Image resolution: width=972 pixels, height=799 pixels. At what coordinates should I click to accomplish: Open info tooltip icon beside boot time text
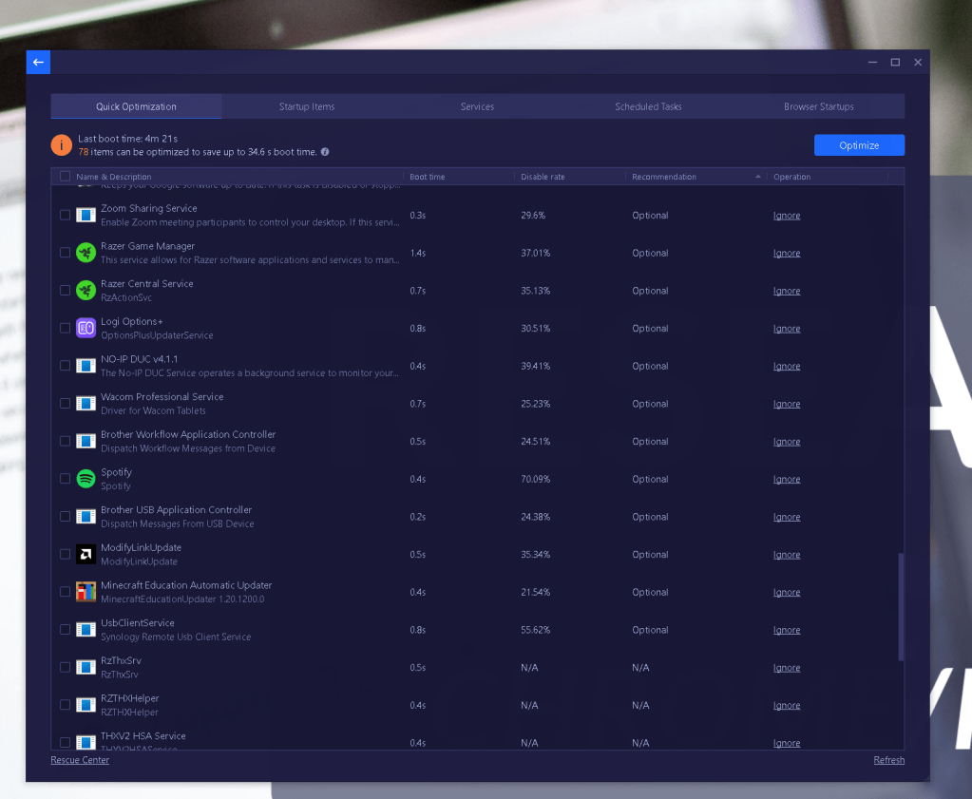tap(325, 152)
